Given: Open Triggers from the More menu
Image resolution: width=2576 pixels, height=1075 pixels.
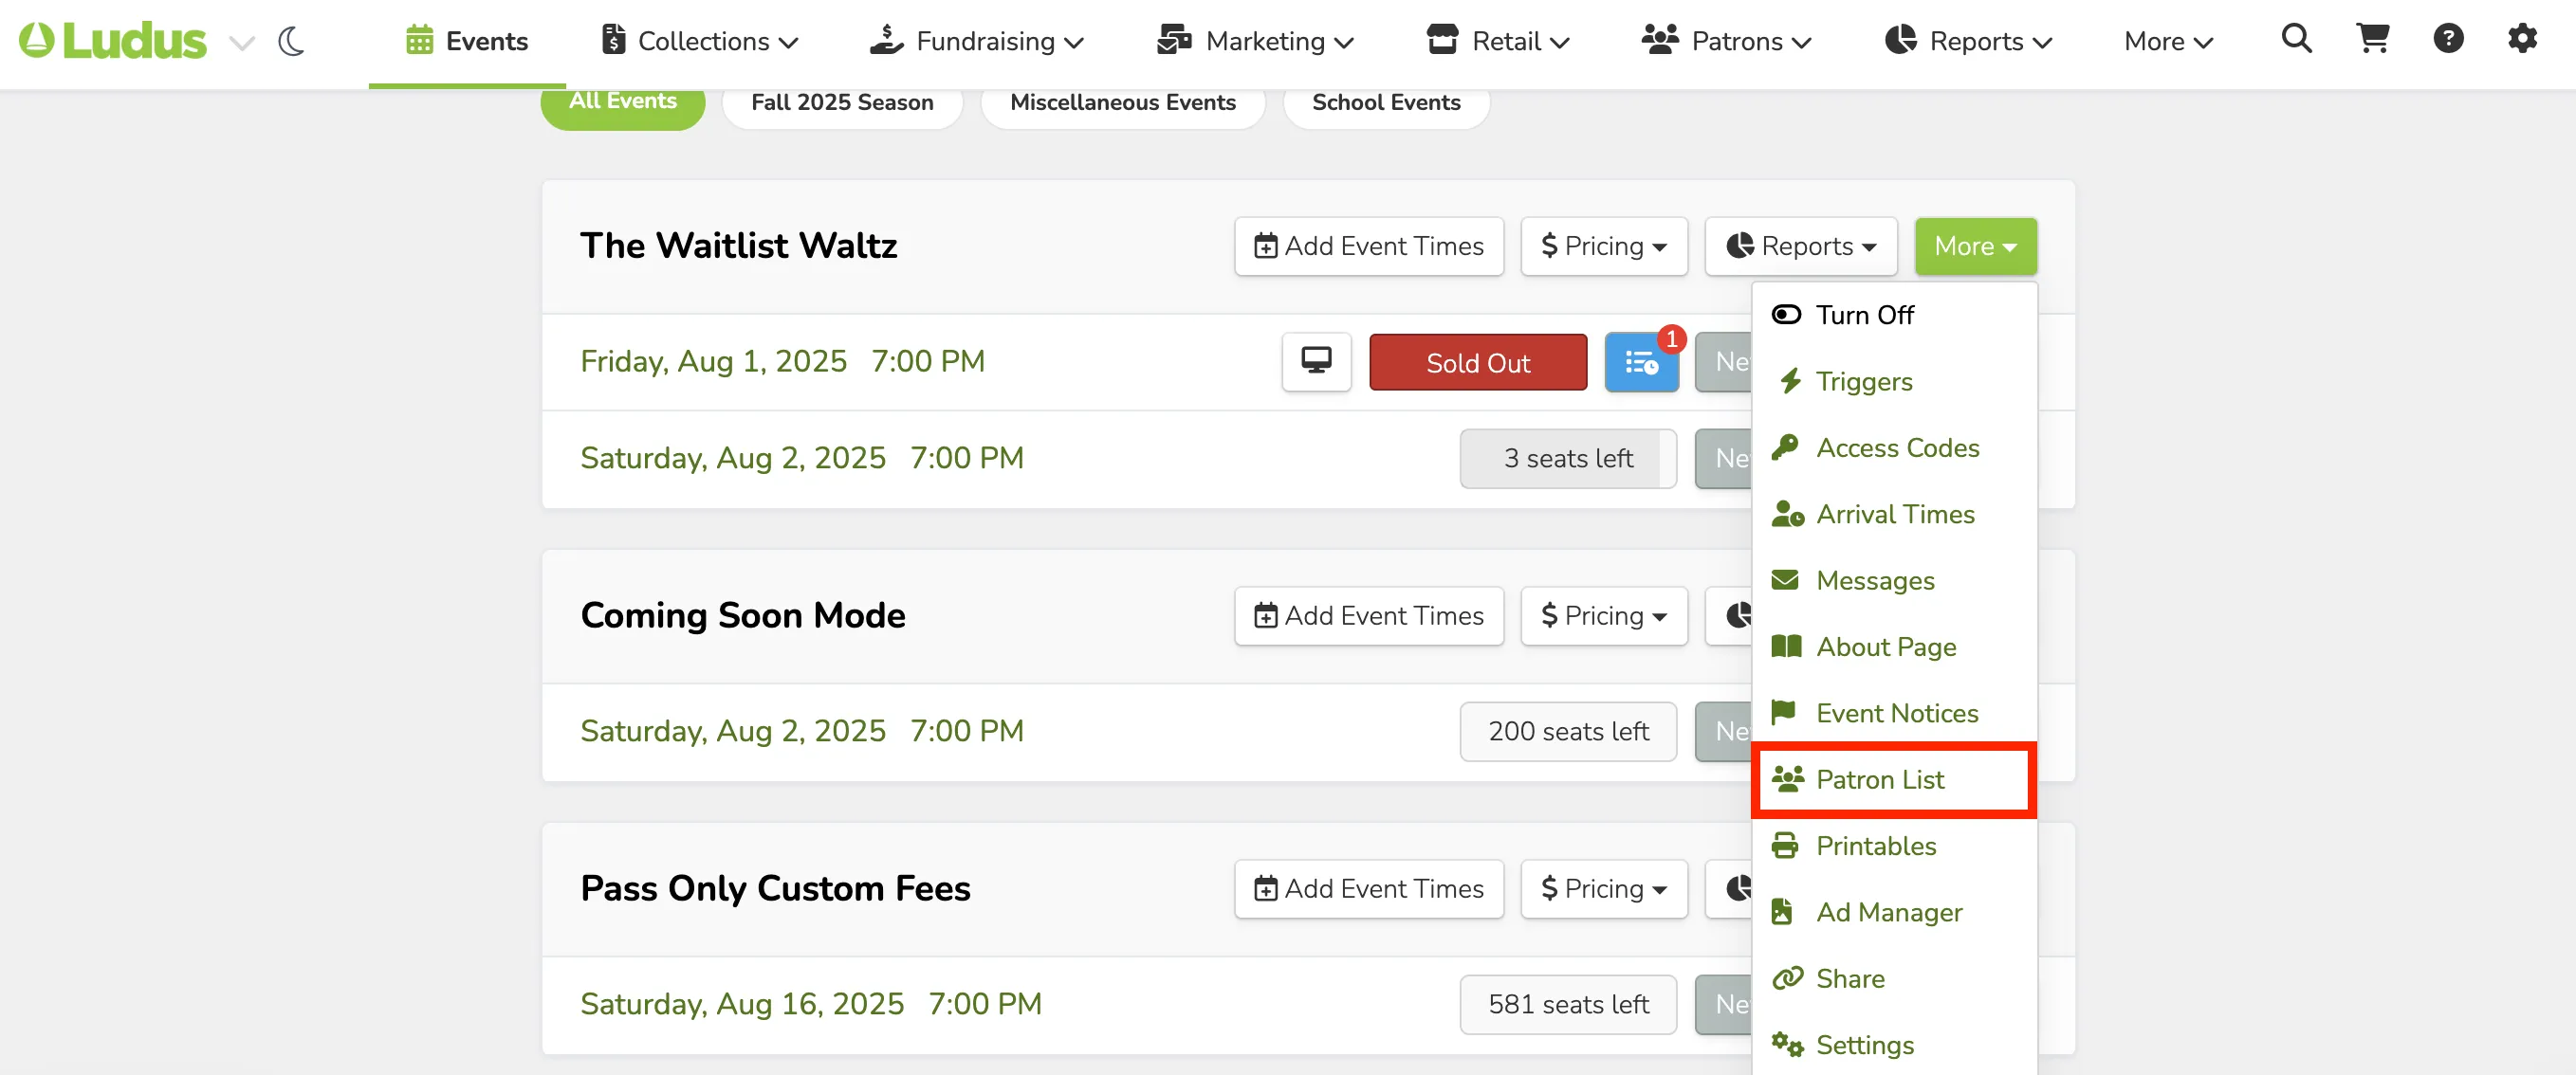Looking at the screenshot, I should (1894, 382).
